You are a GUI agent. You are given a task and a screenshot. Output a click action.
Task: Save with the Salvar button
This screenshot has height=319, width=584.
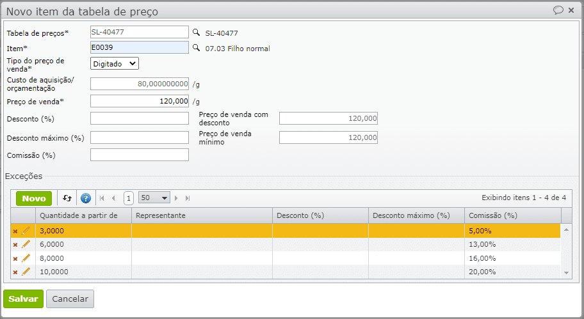pos(23,299)
